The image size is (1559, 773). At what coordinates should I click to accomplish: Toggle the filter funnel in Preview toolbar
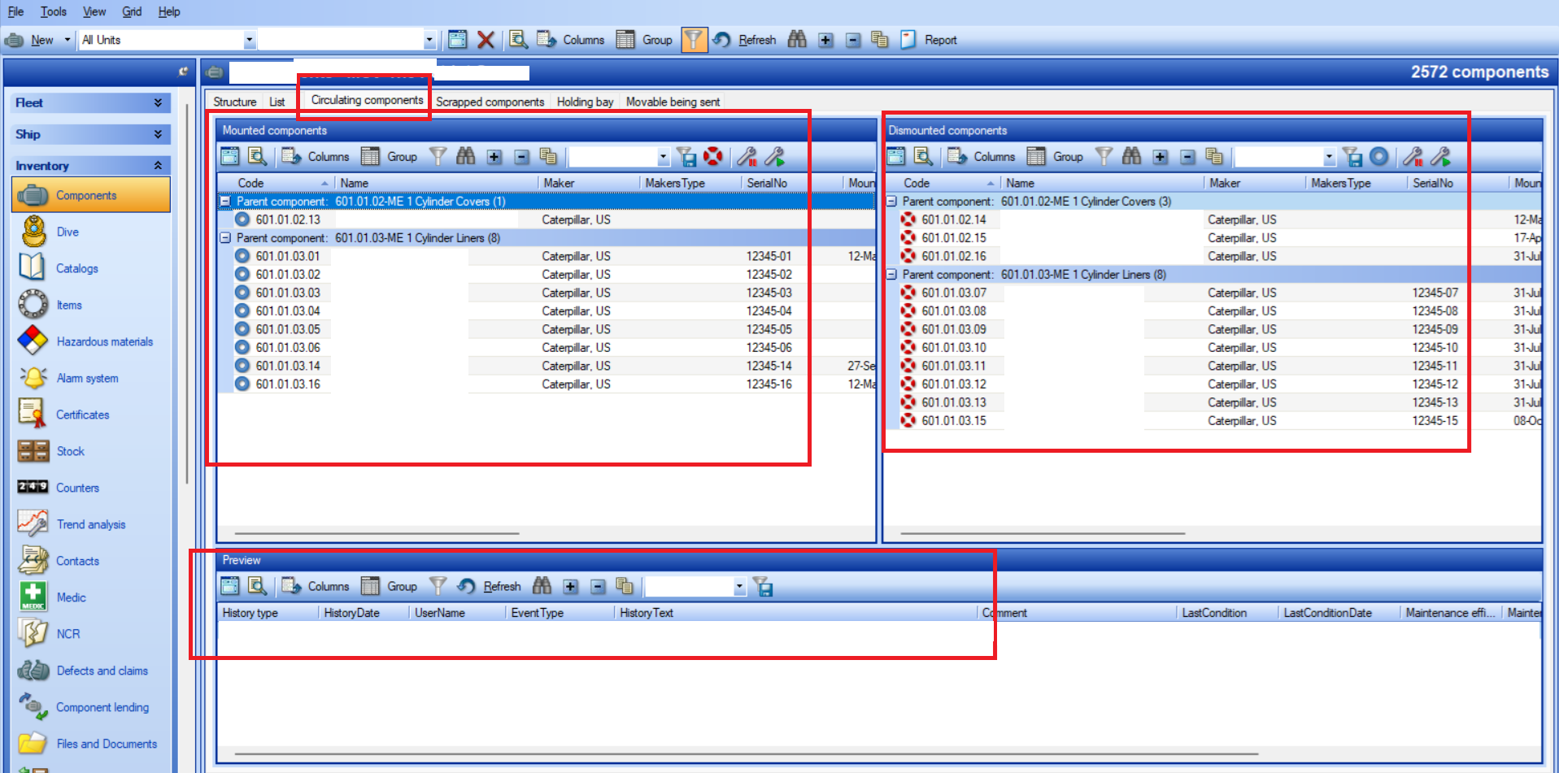coord(438,586)
